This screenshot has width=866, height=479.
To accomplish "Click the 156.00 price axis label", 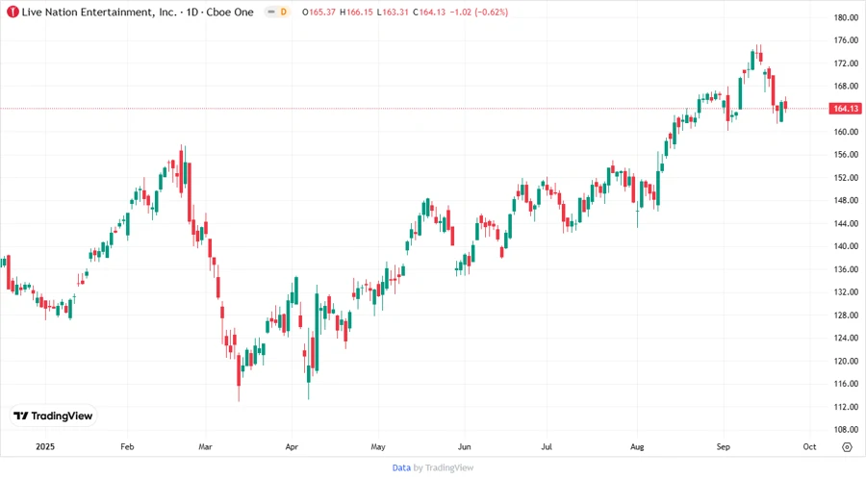I will (846, 155).
